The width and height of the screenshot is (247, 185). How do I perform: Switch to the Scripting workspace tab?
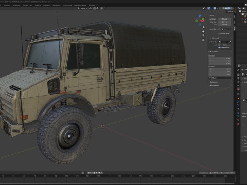click(x=92, y=5)
